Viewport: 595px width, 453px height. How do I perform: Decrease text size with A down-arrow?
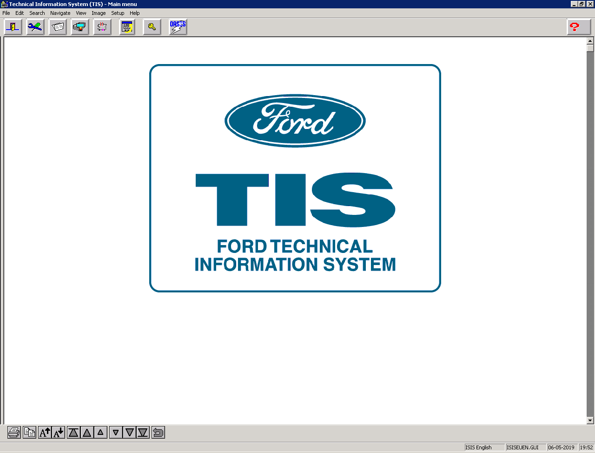click(58, 433)
